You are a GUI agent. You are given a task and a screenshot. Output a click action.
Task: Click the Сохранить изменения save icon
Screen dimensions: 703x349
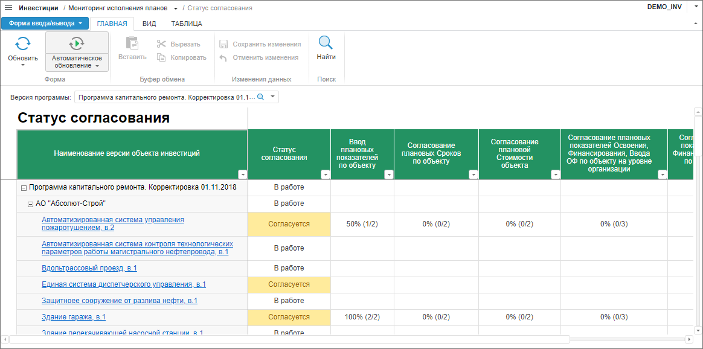[x=223, y=44]
